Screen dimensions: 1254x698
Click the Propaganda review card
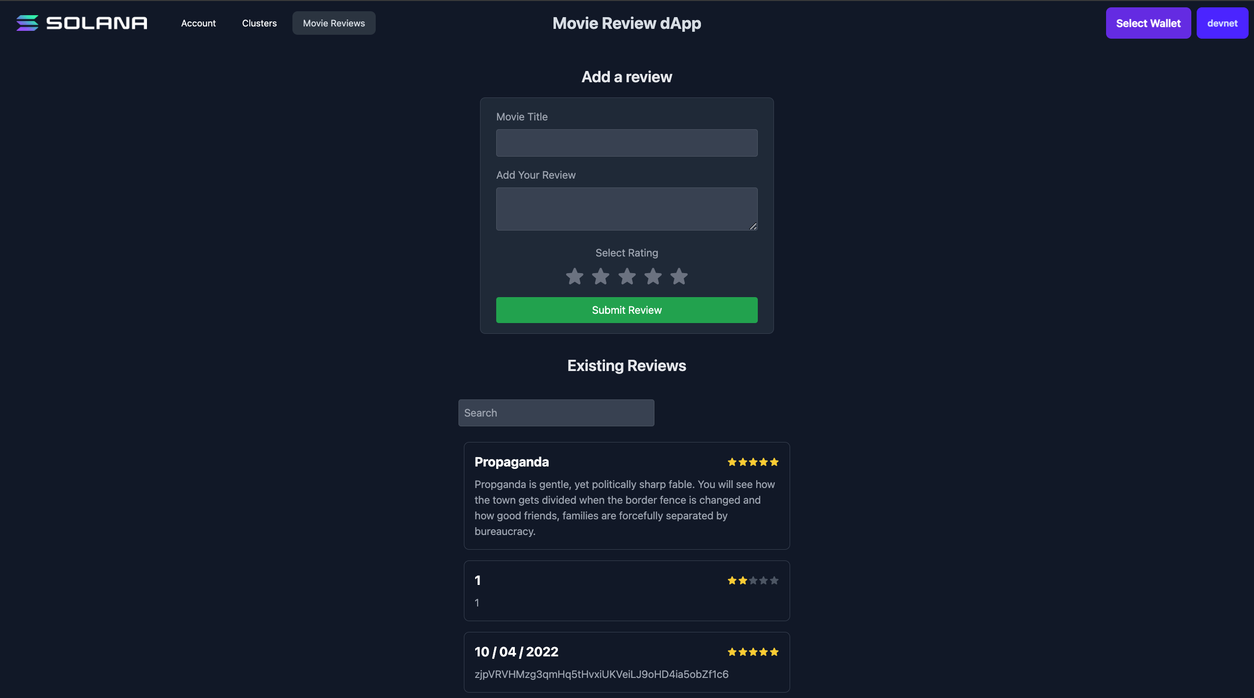(626, 495)
